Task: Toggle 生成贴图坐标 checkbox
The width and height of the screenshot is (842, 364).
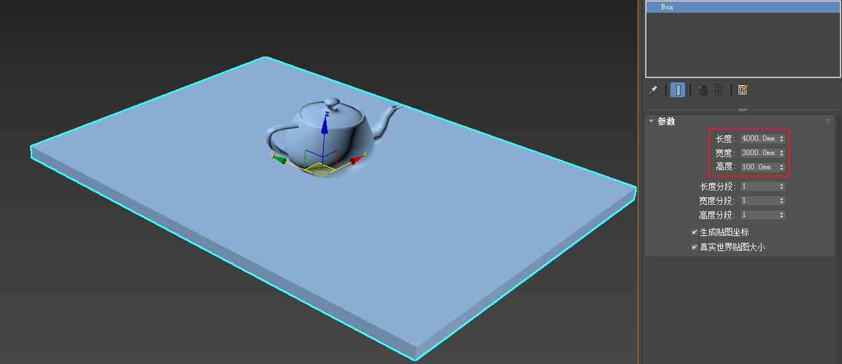Action: (x=695, y=232)
